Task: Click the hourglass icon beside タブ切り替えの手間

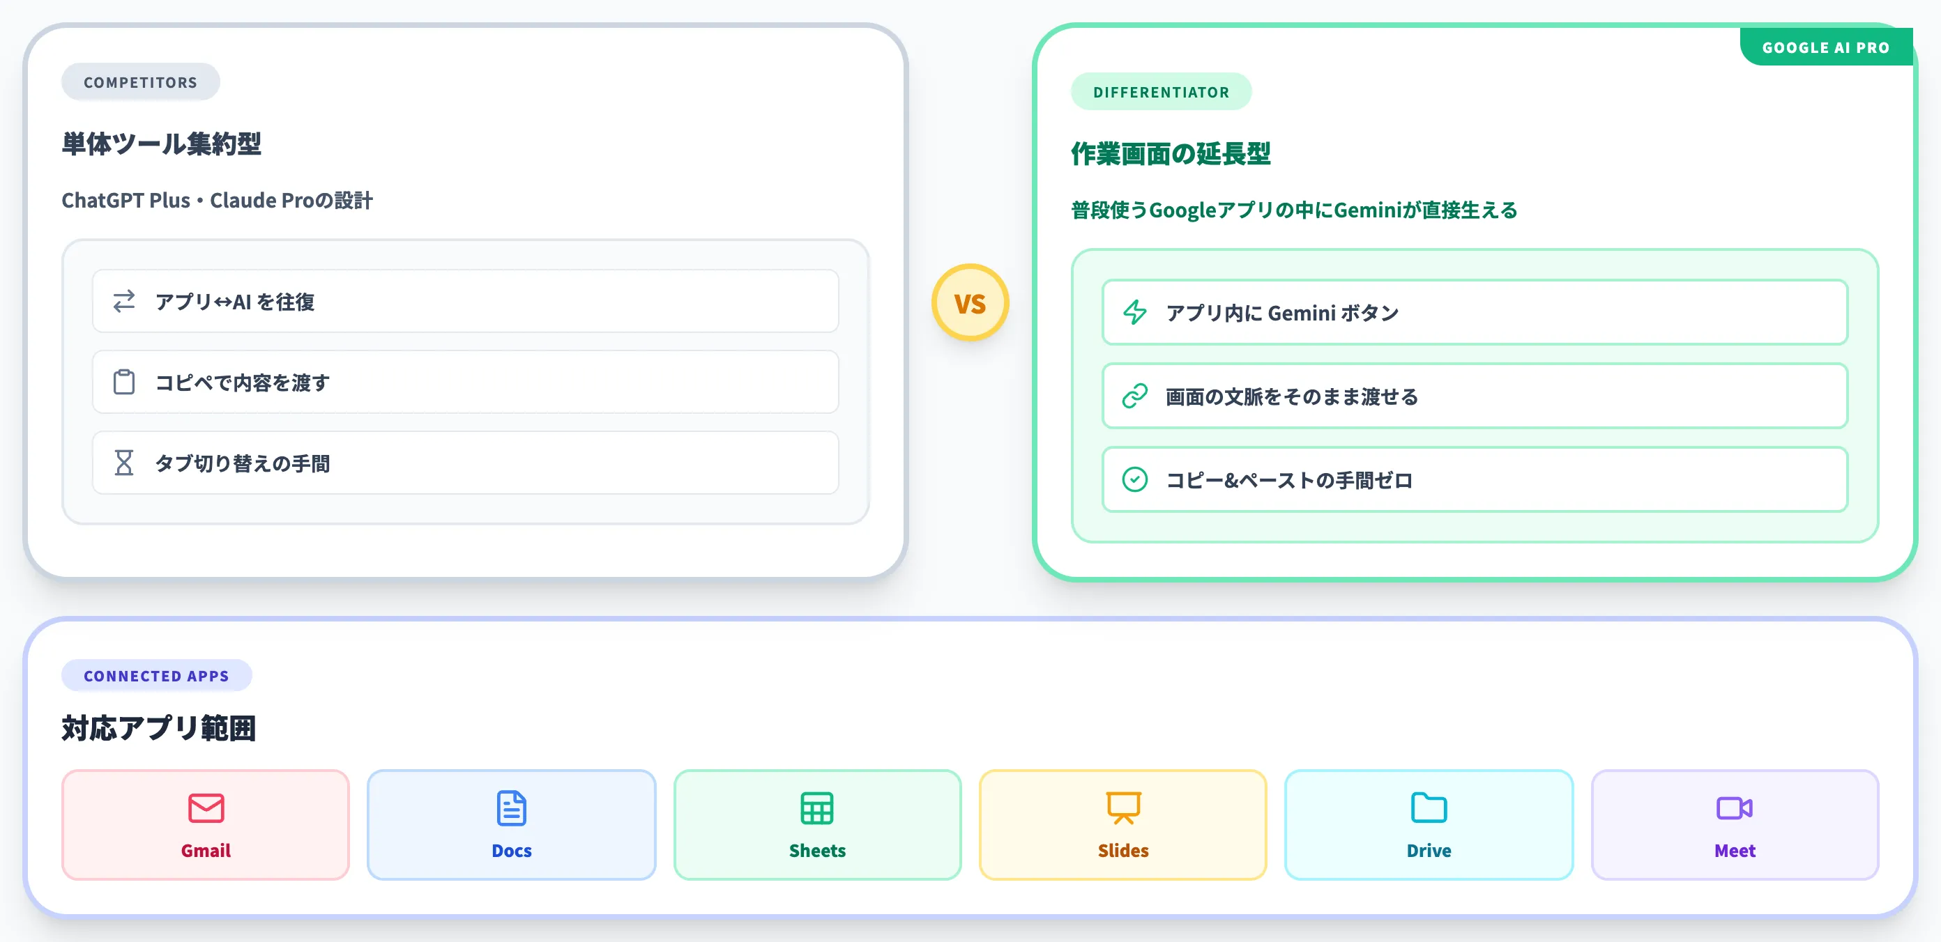Action: pyautogui.click(x=124, y=463)
